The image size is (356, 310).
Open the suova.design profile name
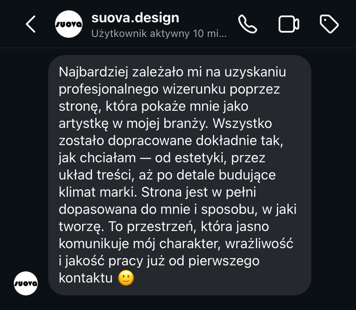[135, 18]
